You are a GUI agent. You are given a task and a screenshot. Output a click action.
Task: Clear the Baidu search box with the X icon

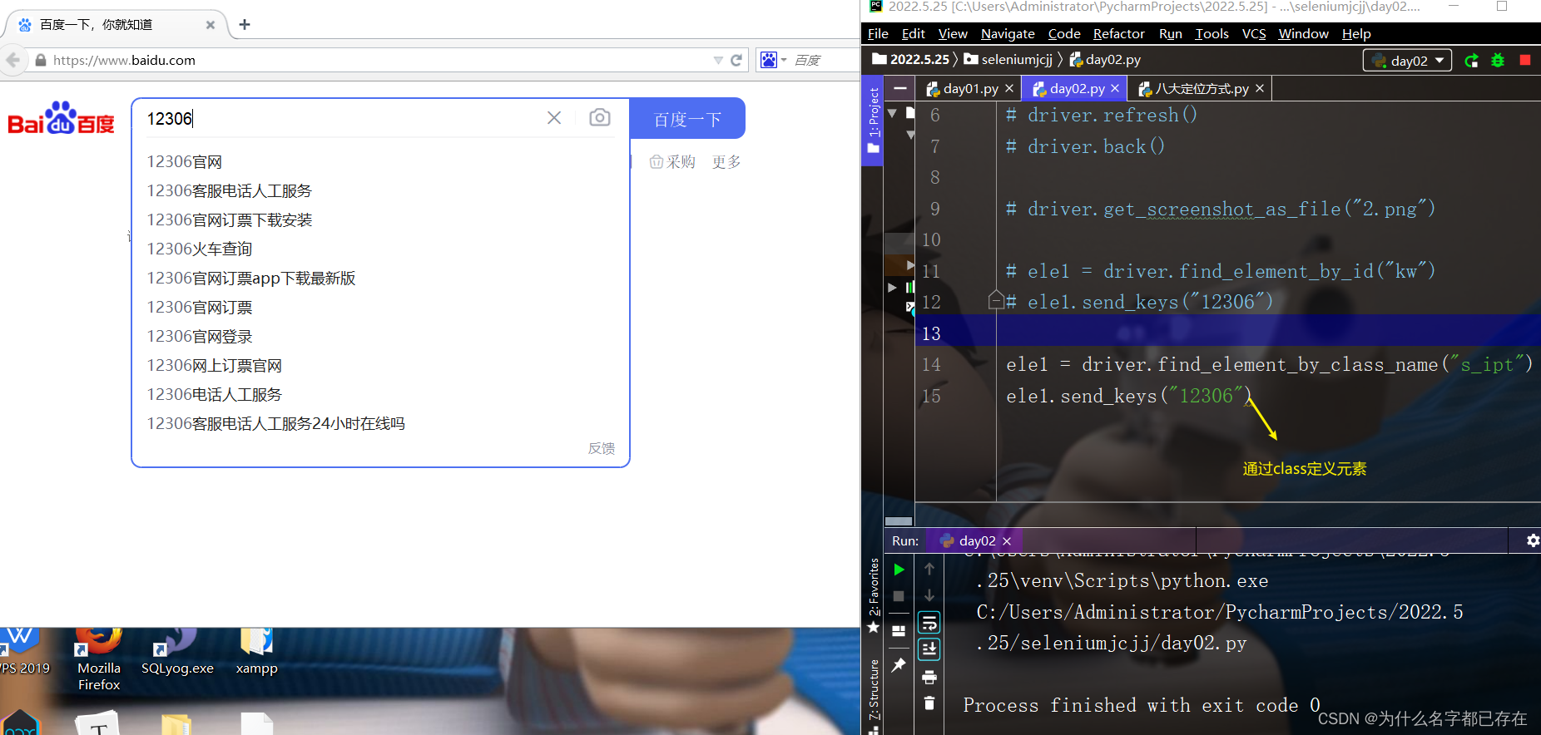(x=554, y=118)
